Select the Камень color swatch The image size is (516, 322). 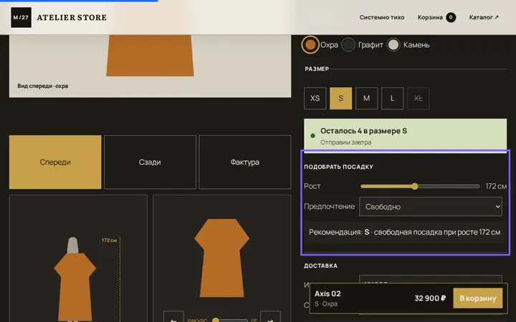tap(393, 44)
